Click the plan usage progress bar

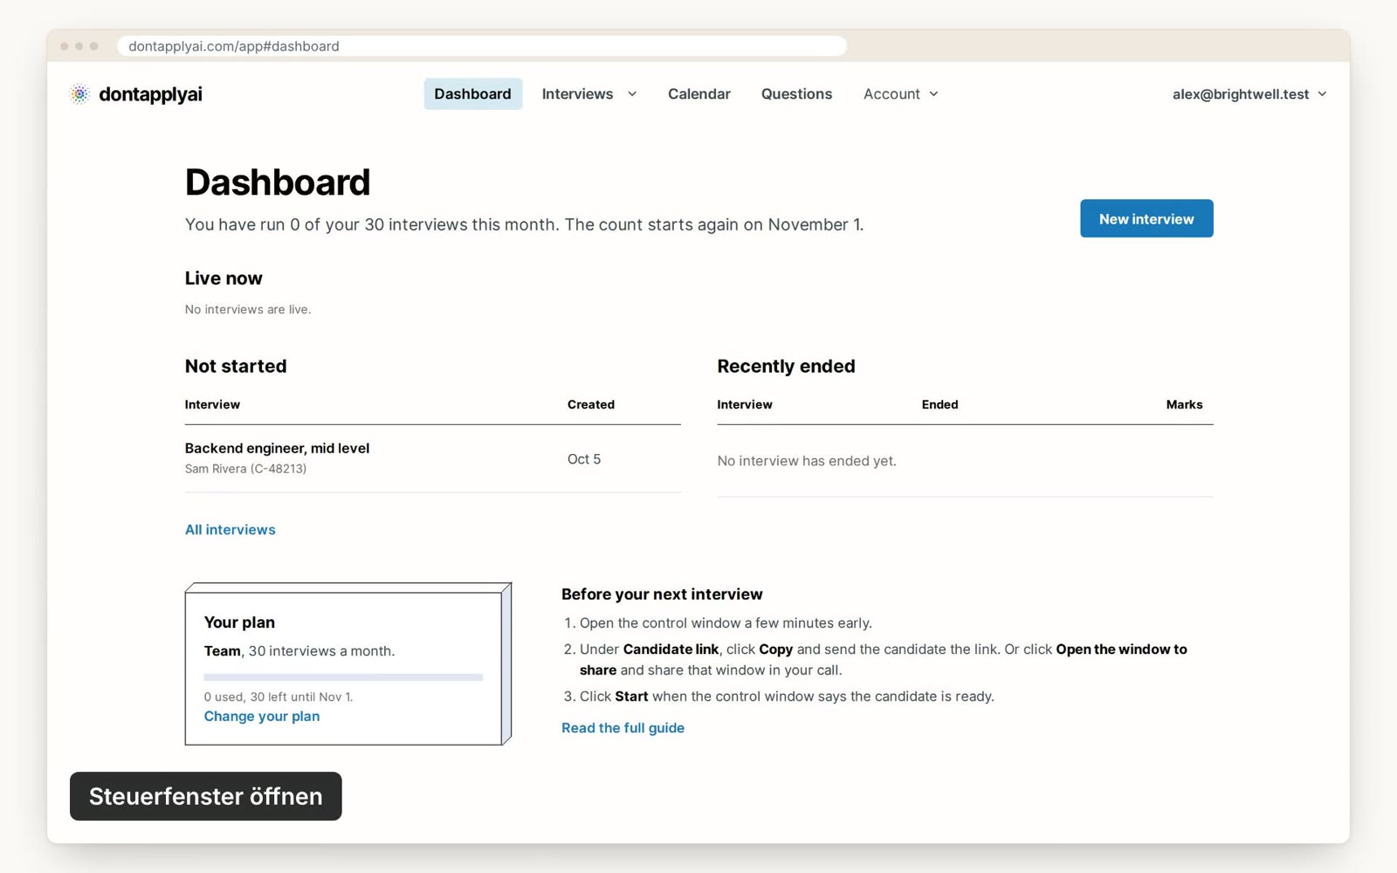(x=343, y=677)
